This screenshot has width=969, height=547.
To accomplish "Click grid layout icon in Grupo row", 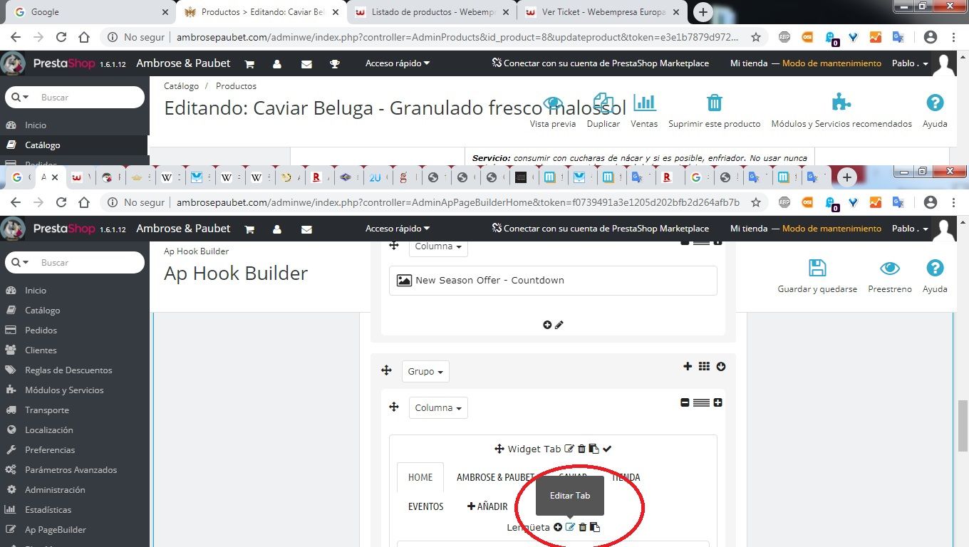I will click(x=704, y=366).
